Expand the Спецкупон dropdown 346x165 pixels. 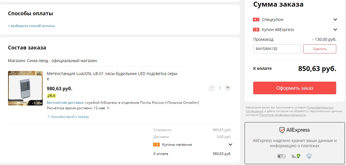point(335,20)
